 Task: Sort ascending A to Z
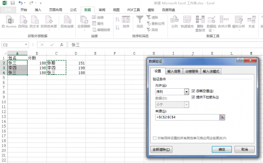[117, 19]
